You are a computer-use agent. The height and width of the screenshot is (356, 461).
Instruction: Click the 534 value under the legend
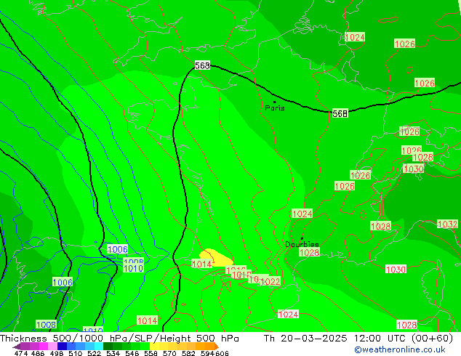coord(113,353)
